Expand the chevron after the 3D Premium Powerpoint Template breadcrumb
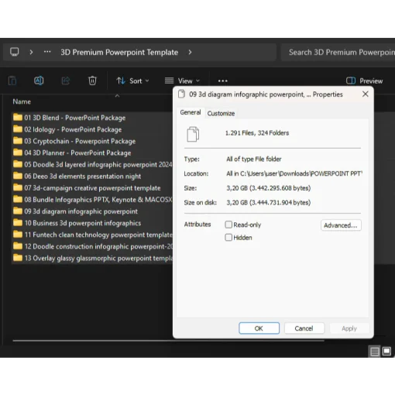 tap(190, 52)
